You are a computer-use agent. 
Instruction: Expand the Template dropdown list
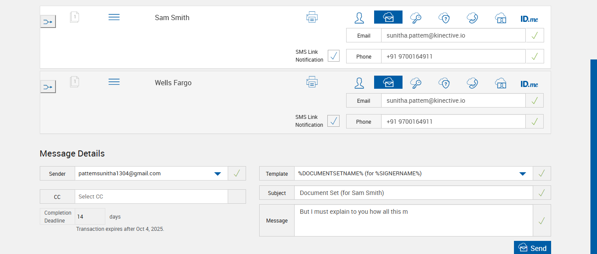[522, 174]
